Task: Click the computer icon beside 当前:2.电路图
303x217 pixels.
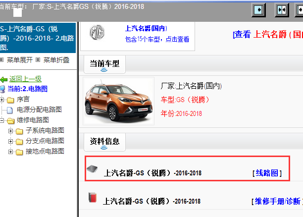Action: pos(2,89)
